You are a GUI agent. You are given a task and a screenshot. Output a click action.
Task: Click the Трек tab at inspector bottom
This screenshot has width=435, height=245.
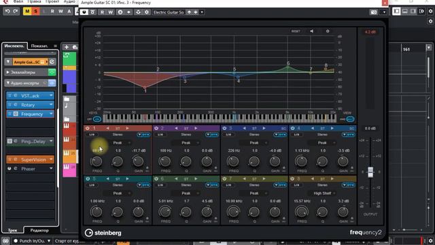(12, 231)
